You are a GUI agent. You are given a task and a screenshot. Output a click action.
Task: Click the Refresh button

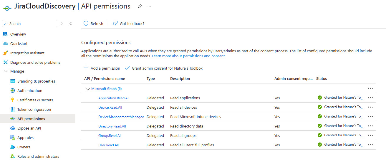93,24
